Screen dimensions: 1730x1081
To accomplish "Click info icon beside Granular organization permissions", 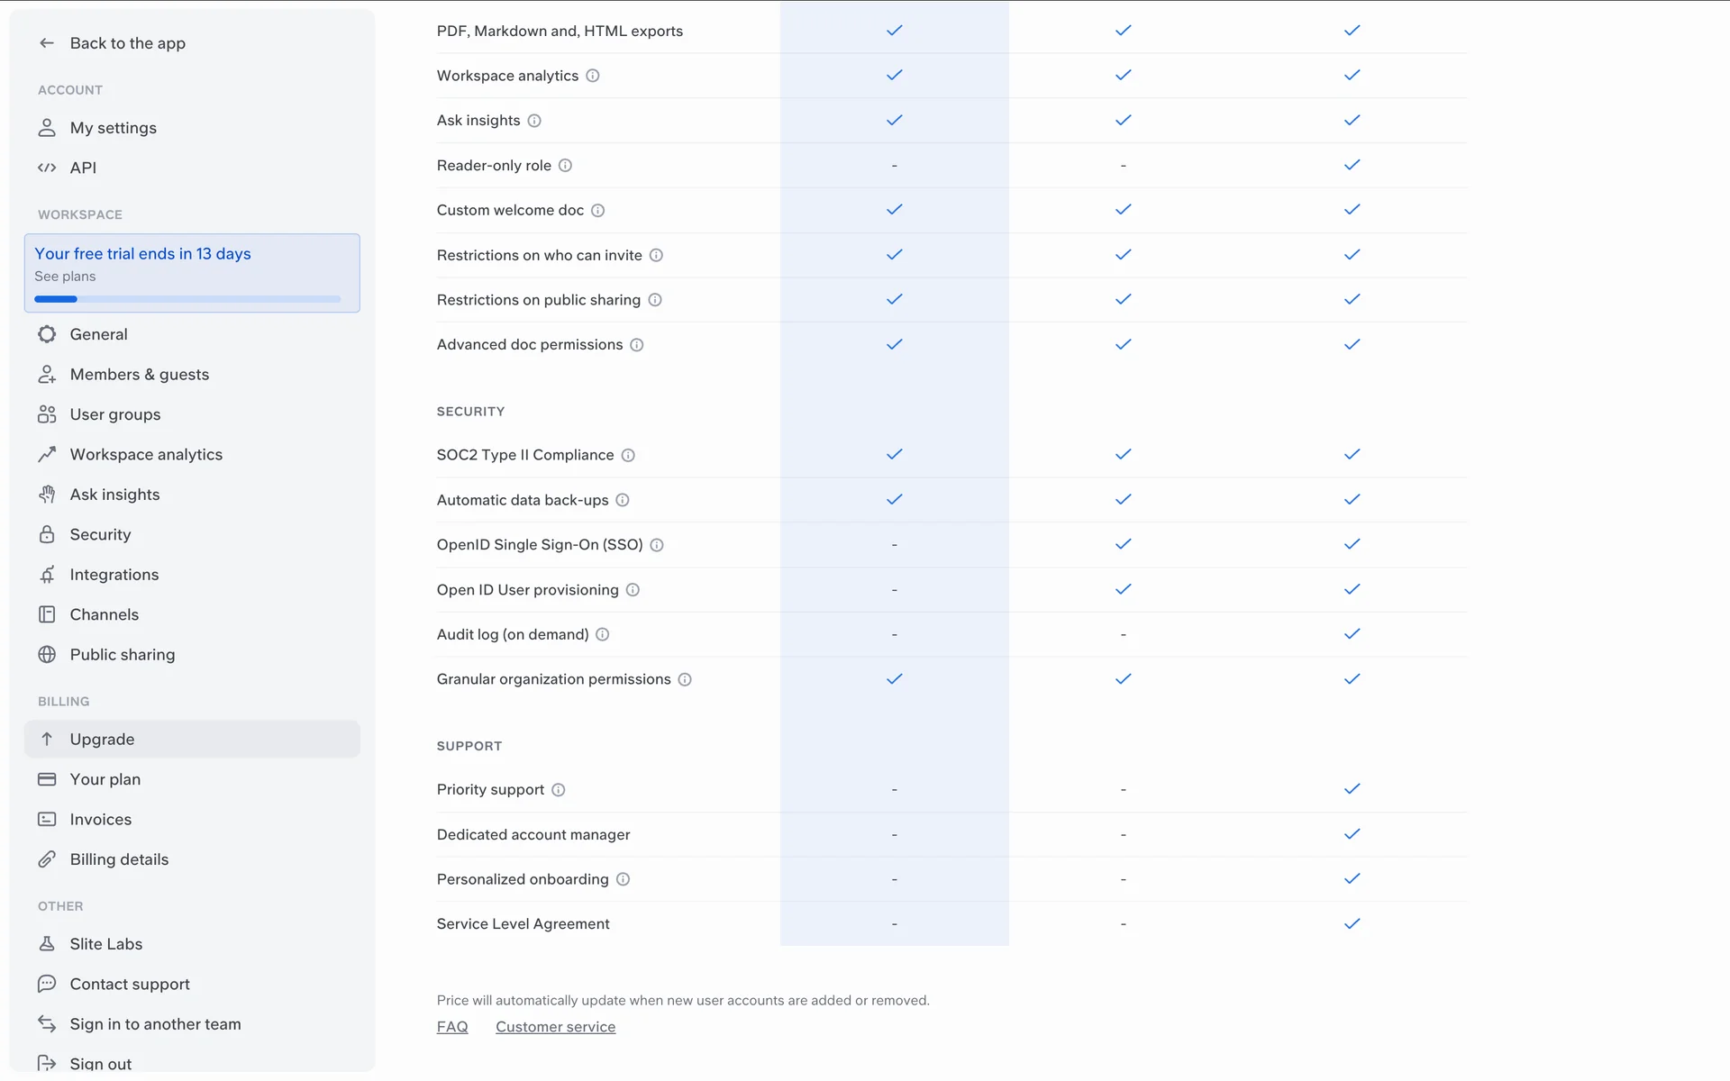I will (685, 679).
